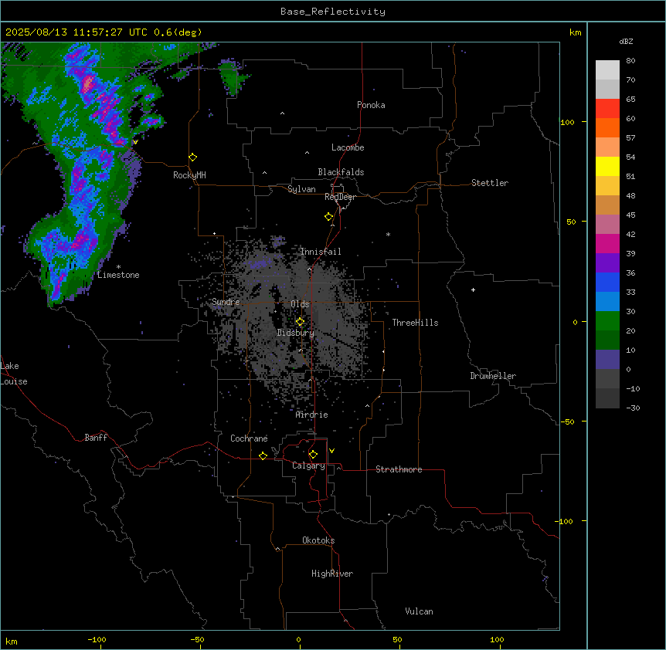Click the yellow diamond marker south of RedDeer

pos(328,217)
